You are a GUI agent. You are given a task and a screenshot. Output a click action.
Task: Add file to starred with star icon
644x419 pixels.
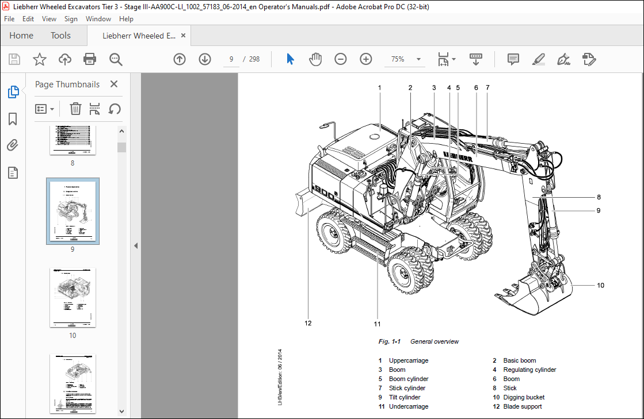[x=40, y=59]
